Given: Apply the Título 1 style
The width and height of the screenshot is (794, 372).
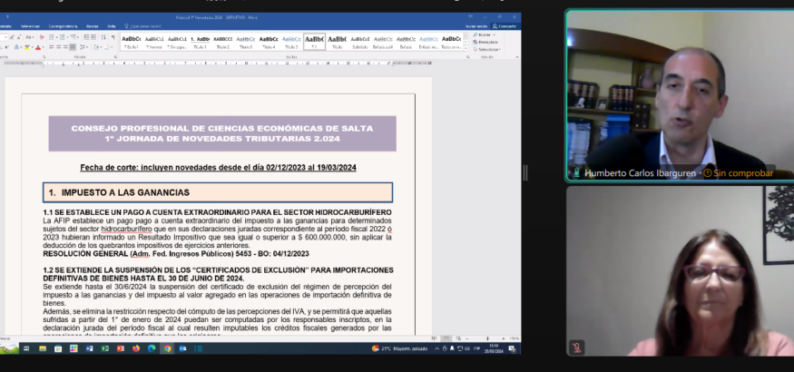Looking at the screenshot, I should 200,42.
